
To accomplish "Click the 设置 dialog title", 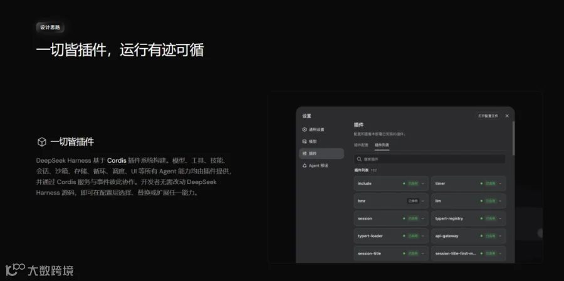I will click(x=306, y=116).
